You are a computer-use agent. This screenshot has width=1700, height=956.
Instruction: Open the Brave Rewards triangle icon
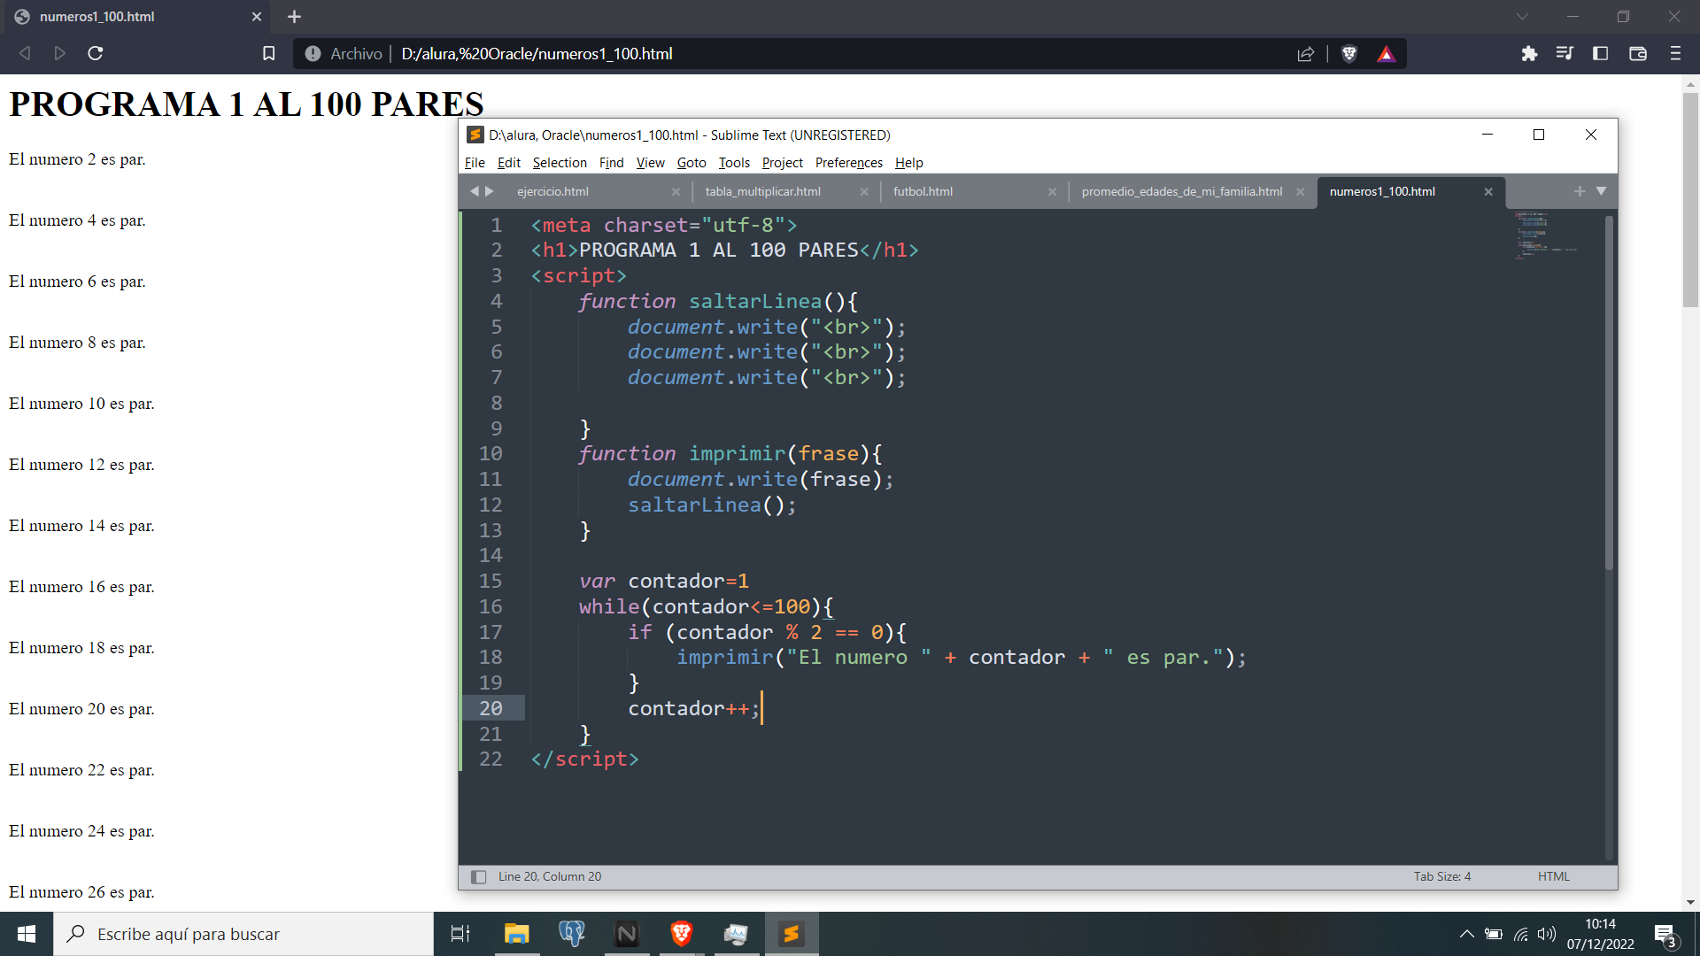(x=1387, y=54)
